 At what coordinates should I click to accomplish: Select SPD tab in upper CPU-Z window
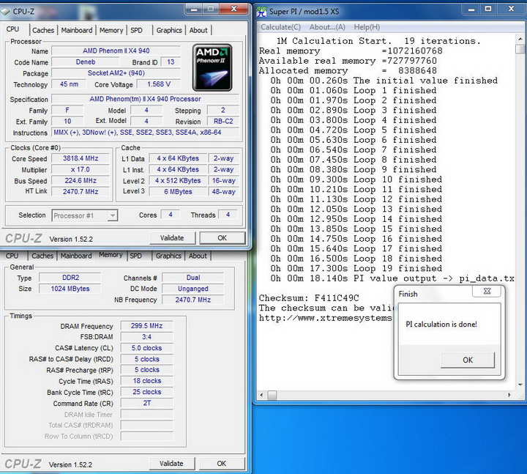point(136,30)
